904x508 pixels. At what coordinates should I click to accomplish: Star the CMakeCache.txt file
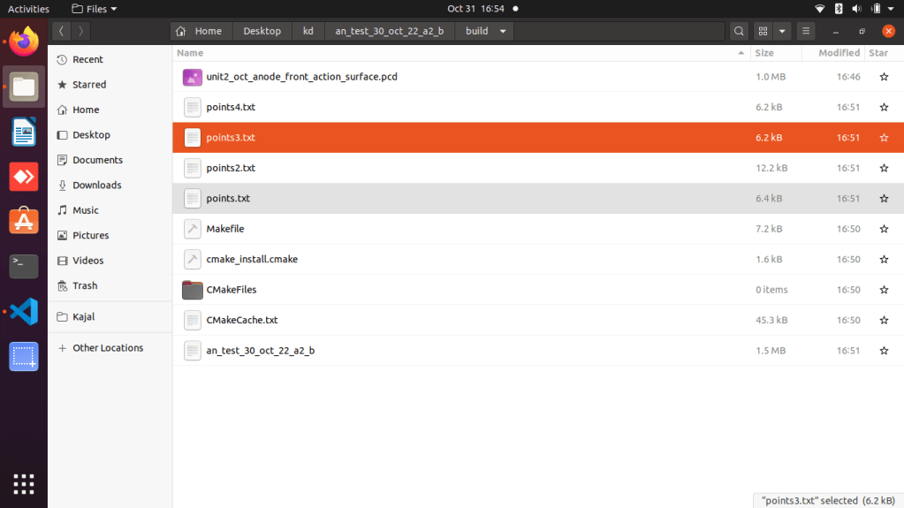pos(883,320)
